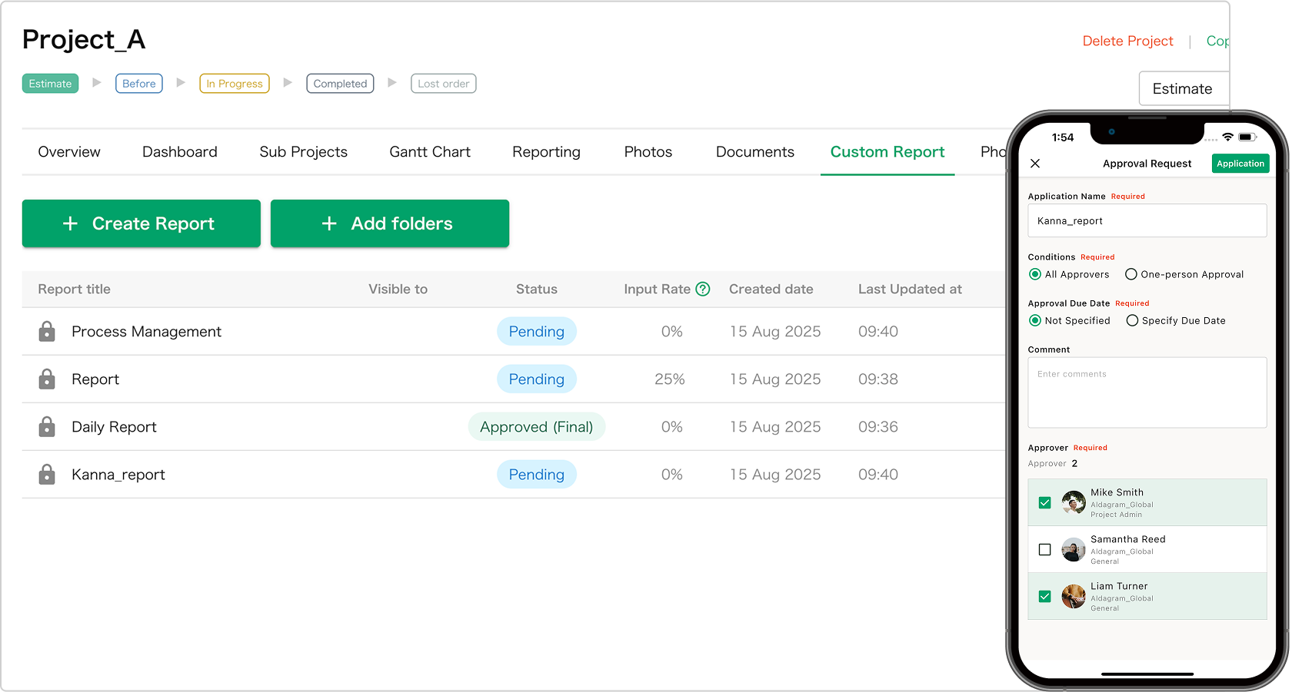
Task: Click into the Application Name field
Action: click(x=1147, y=221)
